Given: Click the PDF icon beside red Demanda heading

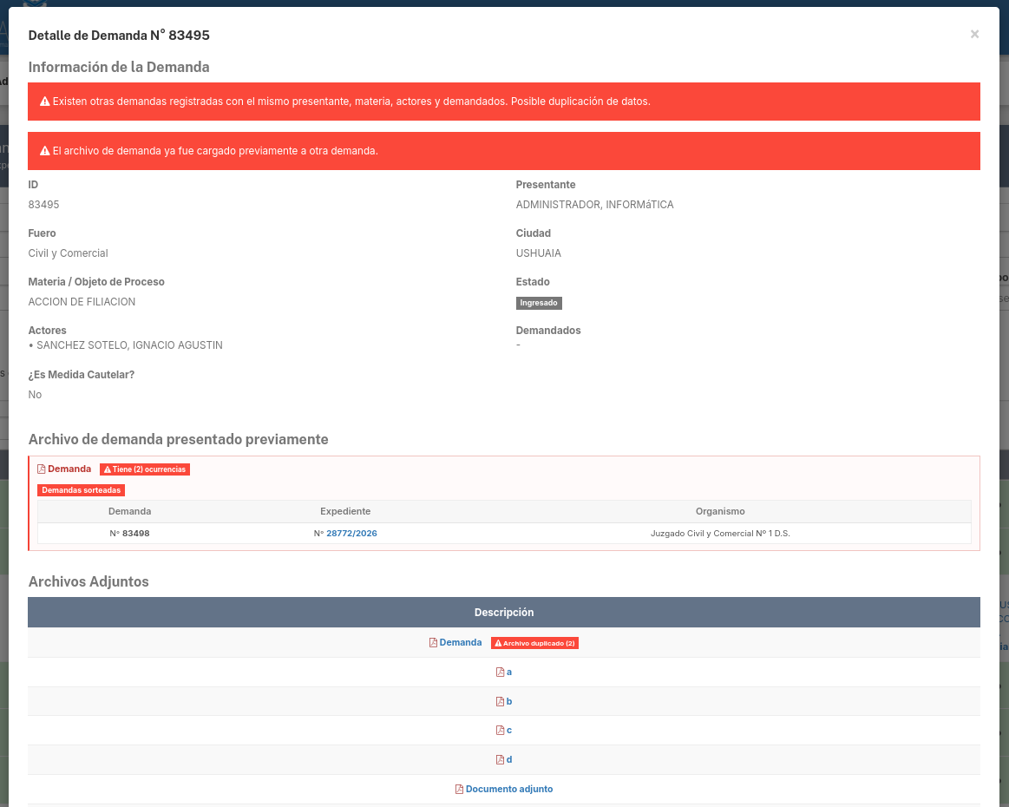Looking at the screenshot, I should [41, 469].
